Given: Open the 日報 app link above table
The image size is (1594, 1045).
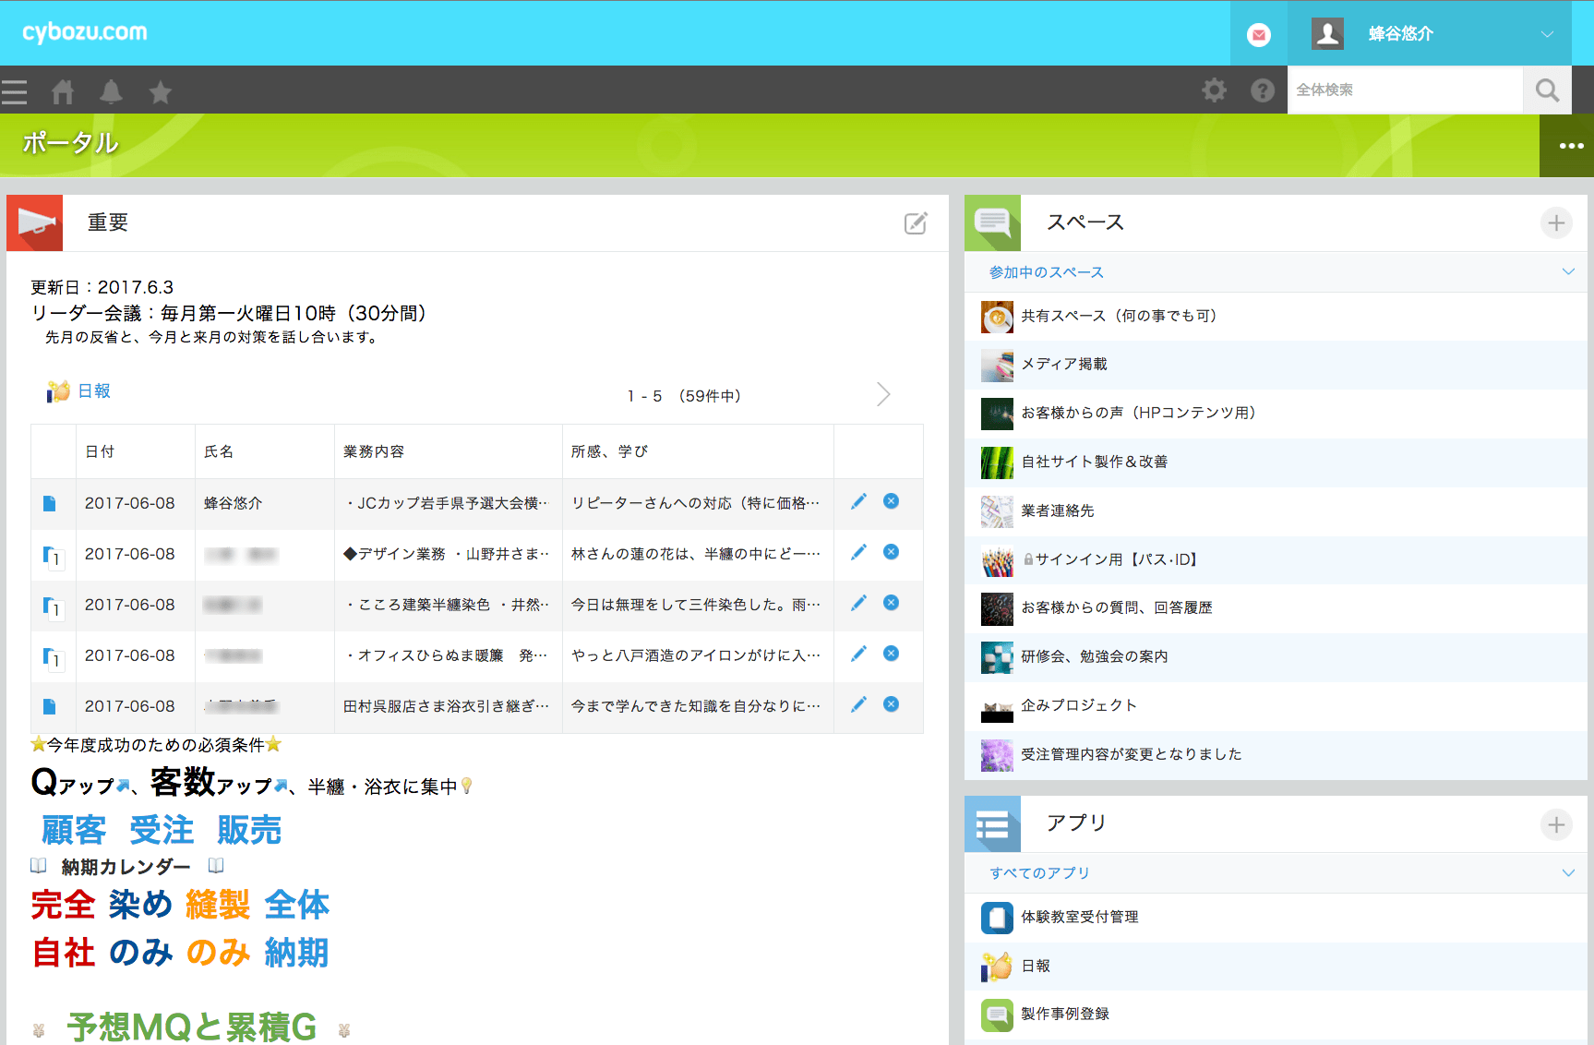Looking at the screenshot, I should [93, 391].
